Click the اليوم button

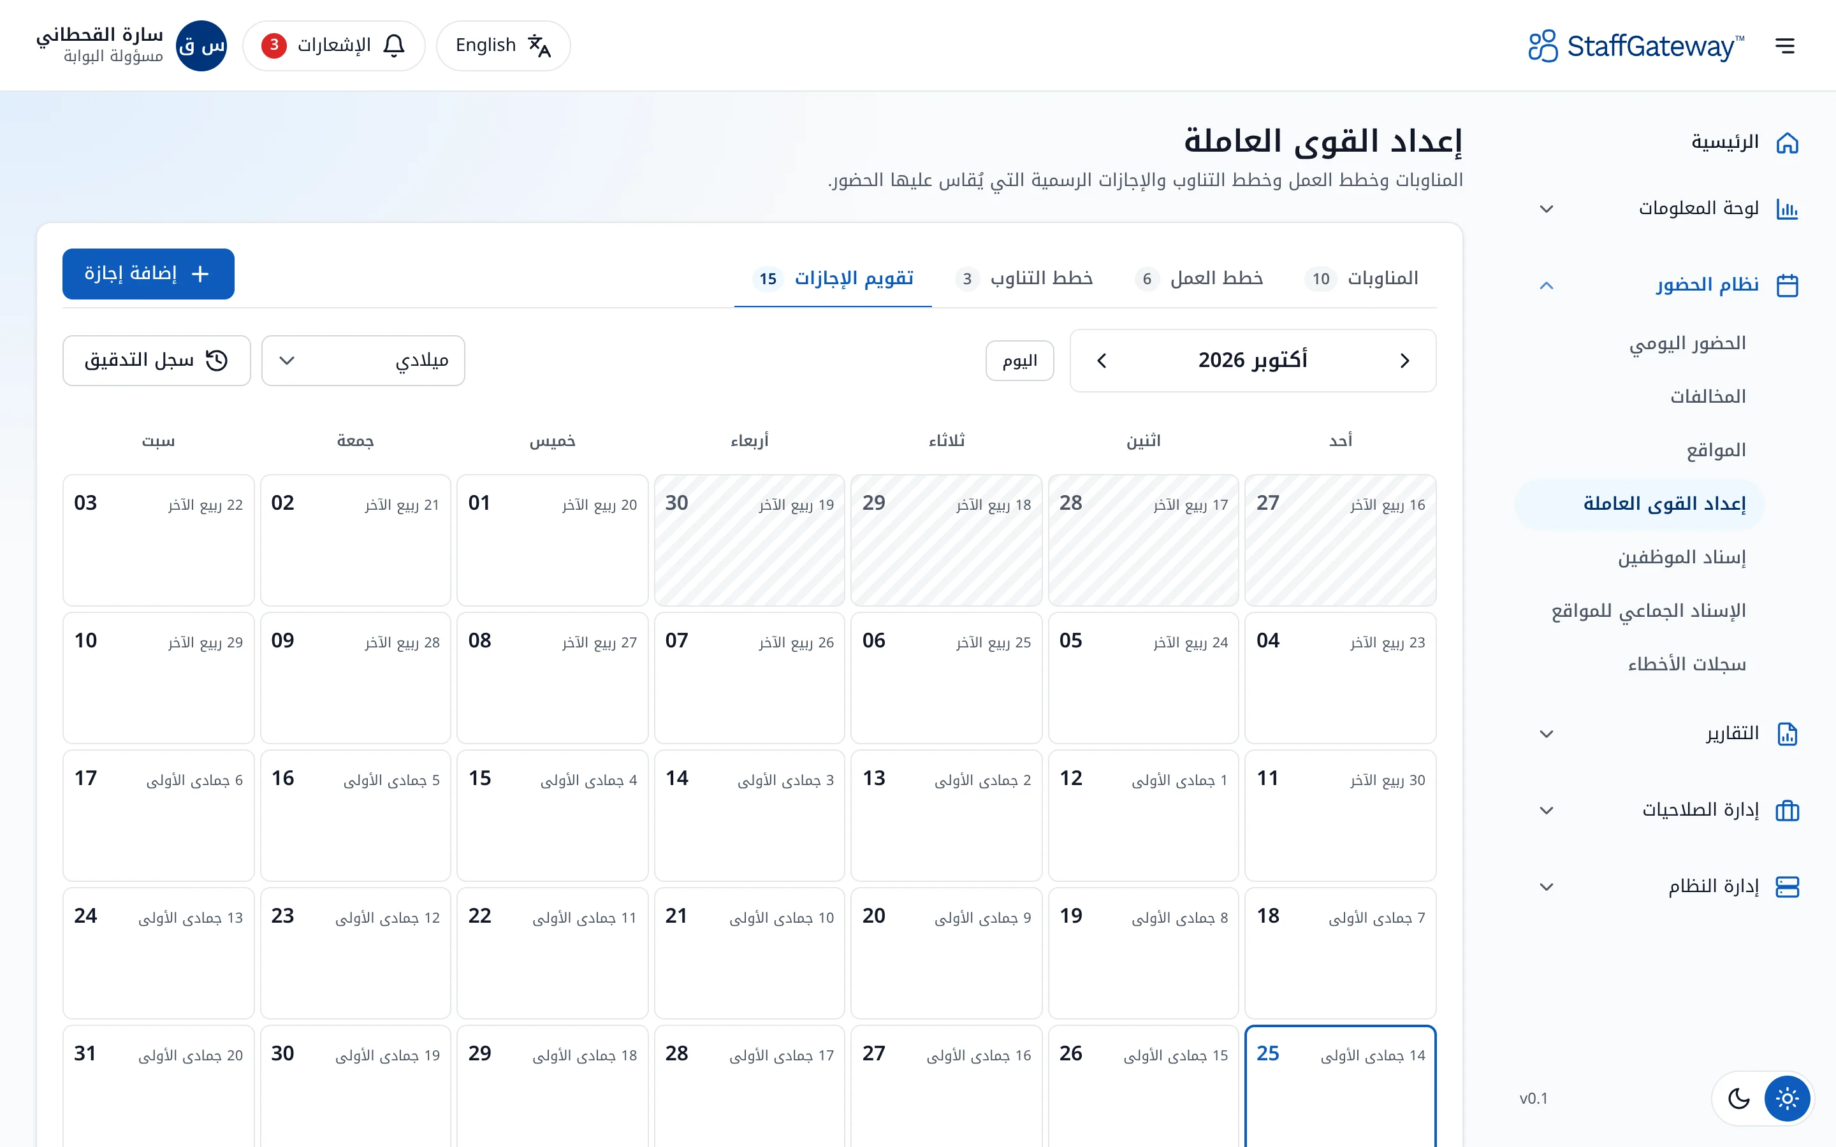(x=1019, y=360)
